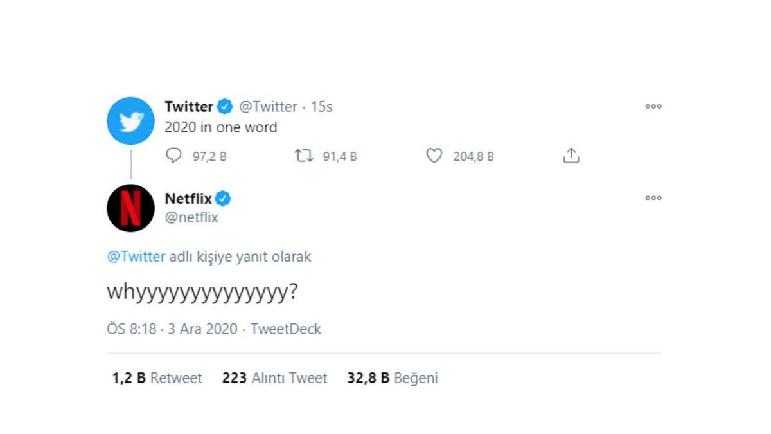The image size is (771, 434).
Task: Click the reply bubble icon
Action: [173, 156]
